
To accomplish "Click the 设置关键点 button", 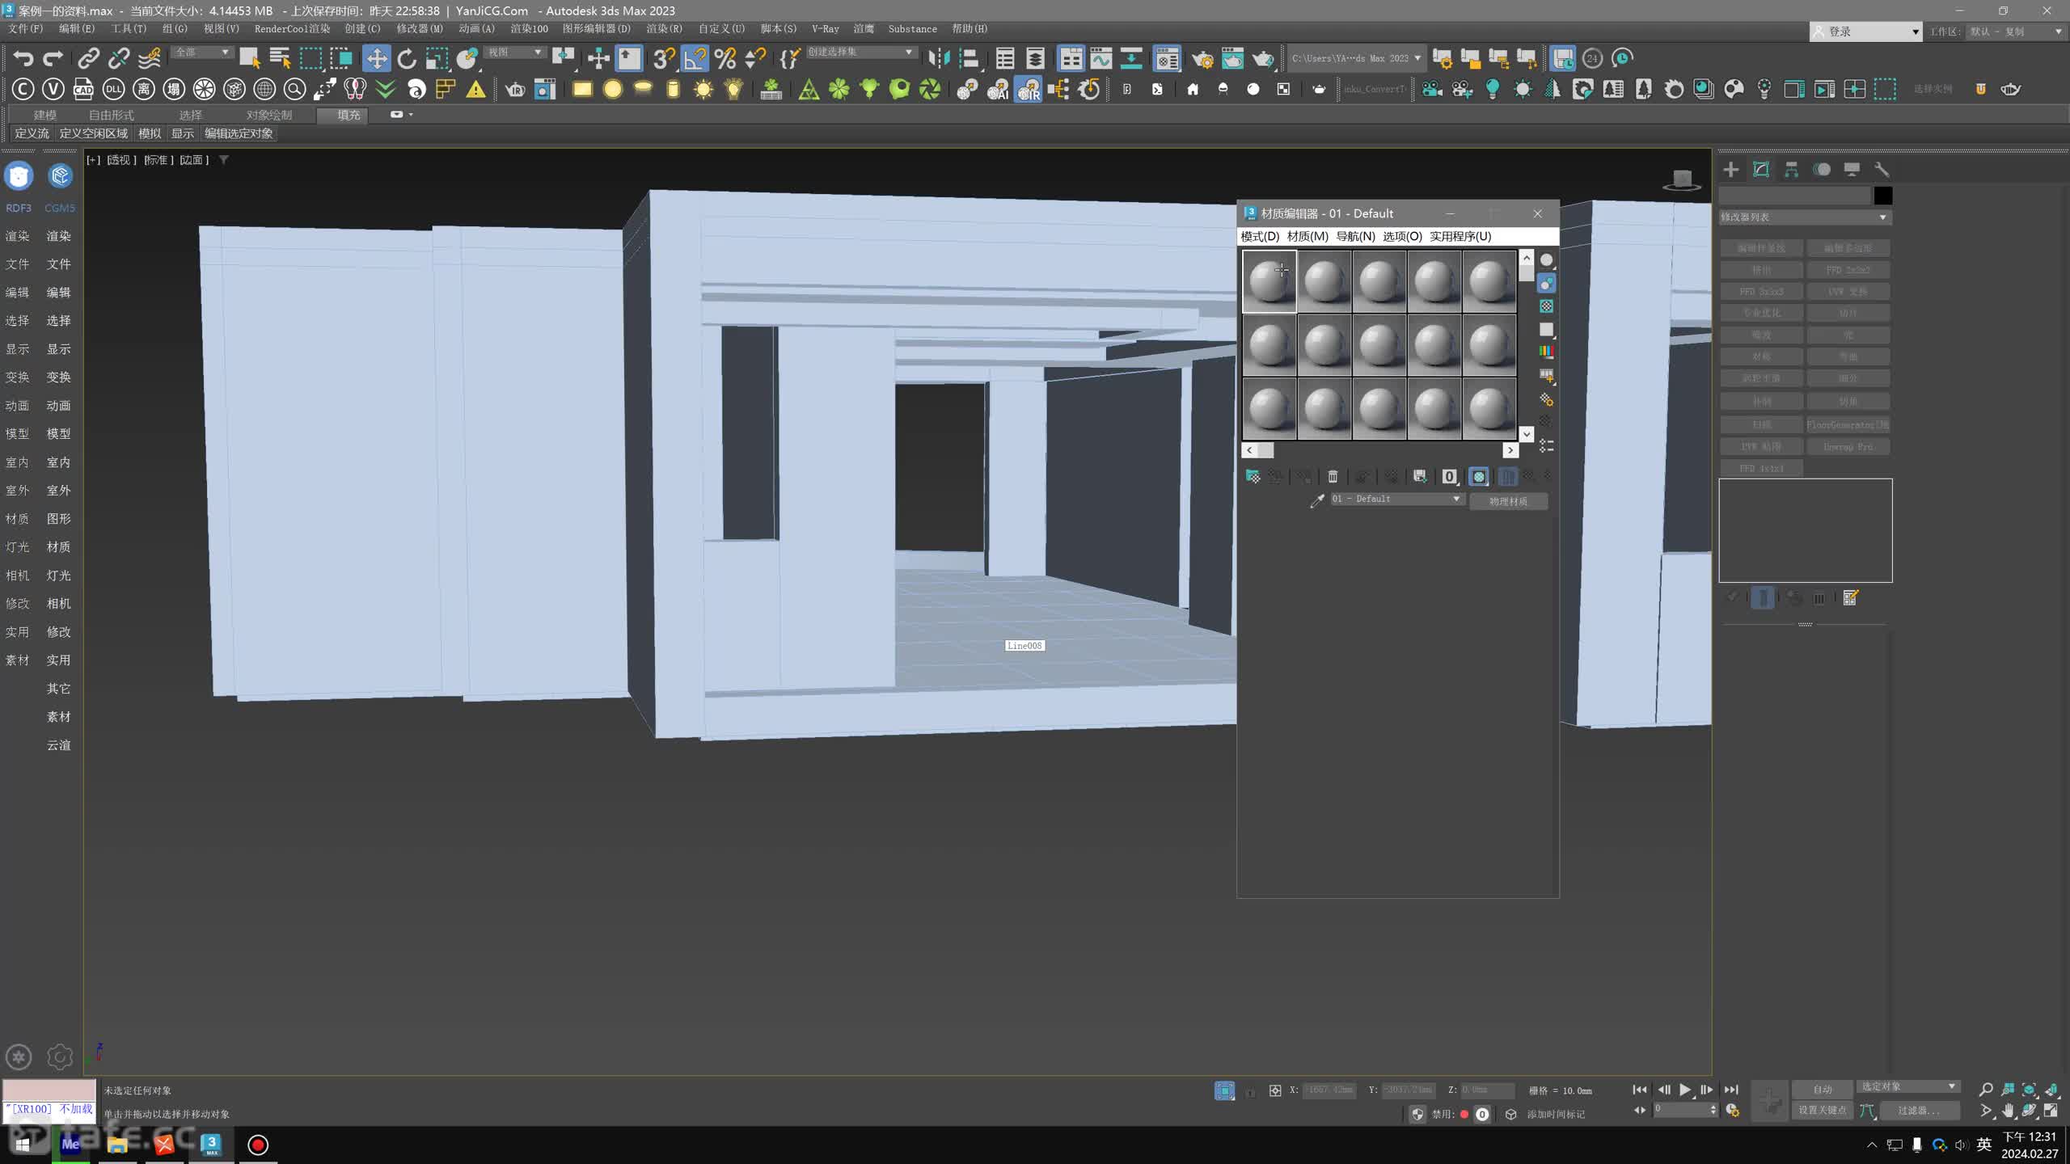I will (1823, 1111).
